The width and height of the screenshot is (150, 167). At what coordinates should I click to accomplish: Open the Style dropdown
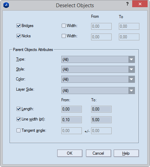98,69
